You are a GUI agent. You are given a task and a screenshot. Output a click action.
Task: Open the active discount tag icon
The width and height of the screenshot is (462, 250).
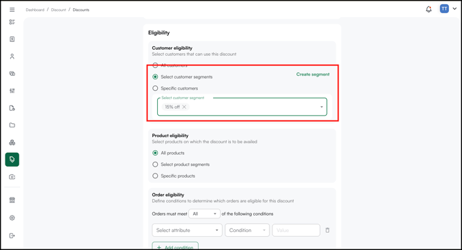[12, 159]
